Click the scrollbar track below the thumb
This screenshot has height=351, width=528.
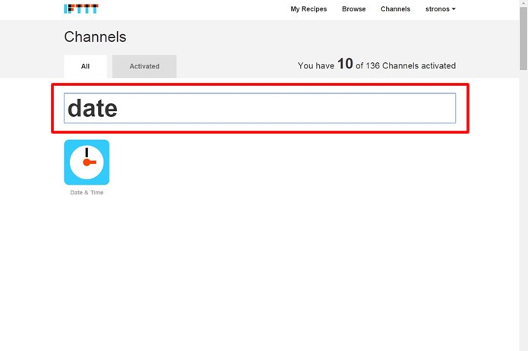click(x=523, y=209)
